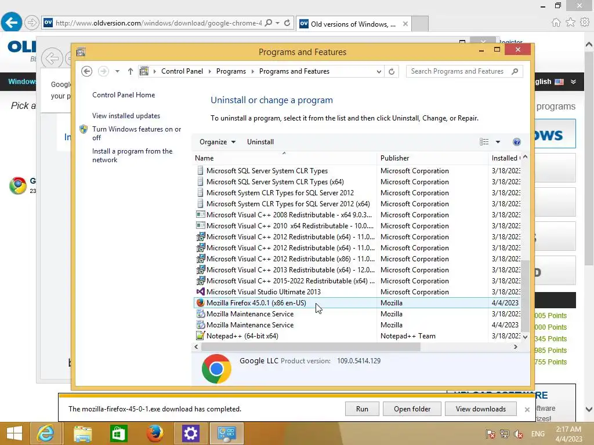Select Microsoft Visual Studio Ultimate 2013 entry
The width and height of the screenshot is (594, 445).
[x=263, y=292]
